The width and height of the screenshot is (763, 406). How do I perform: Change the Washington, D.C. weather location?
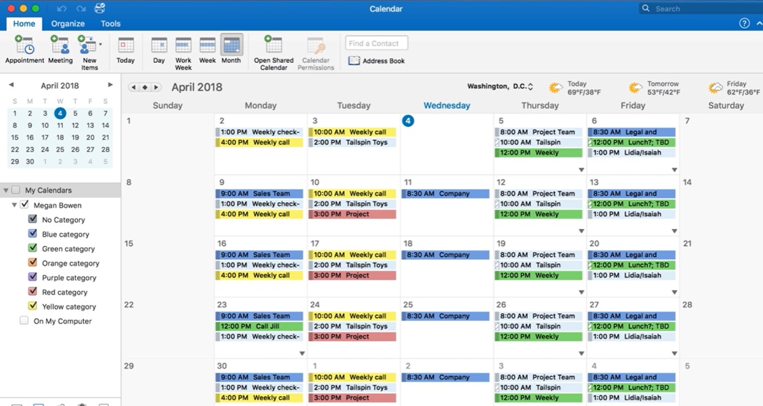(500, 87)
